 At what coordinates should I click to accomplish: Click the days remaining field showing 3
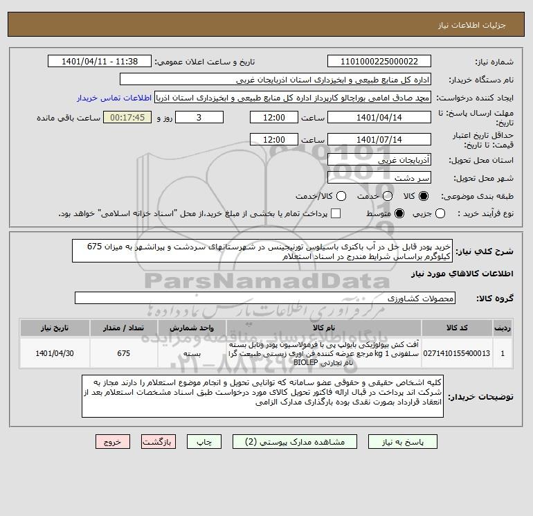click(199, 118)
